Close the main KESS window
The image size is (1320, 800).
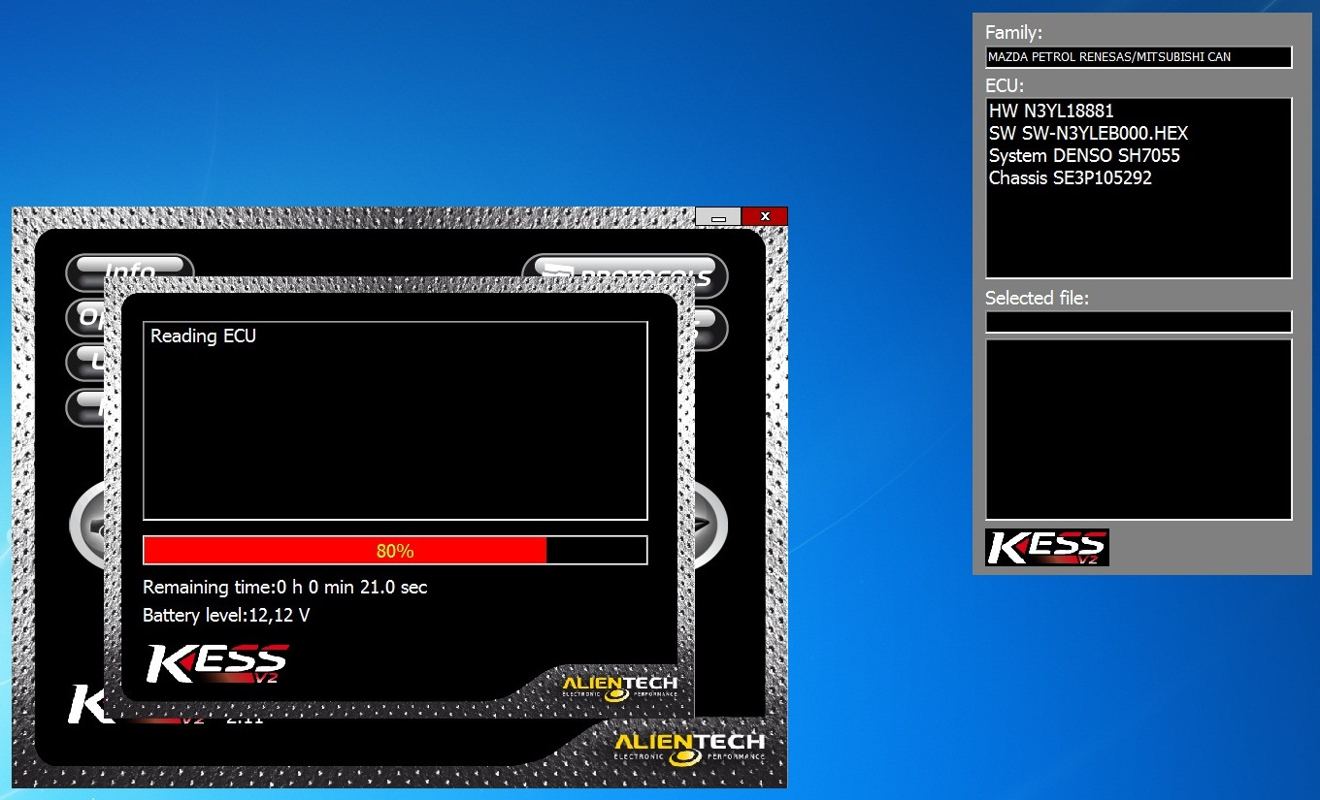[765, 216]
